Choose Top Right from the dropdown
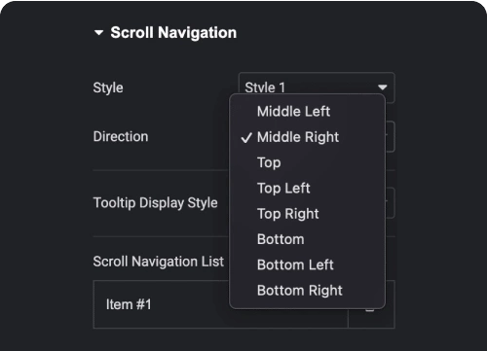 point(287,214)
